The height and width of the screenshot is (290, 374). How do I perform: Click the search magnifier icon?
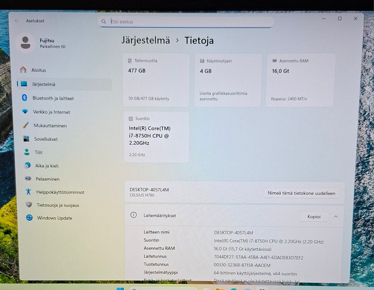coord(104,22)
